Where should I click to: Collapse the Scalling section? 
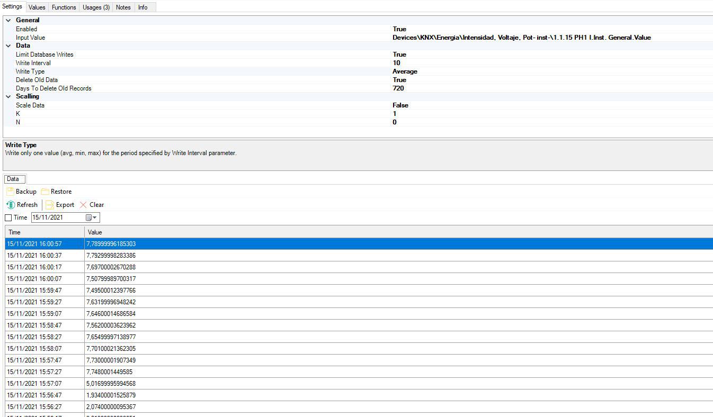(x=8, y=96)
